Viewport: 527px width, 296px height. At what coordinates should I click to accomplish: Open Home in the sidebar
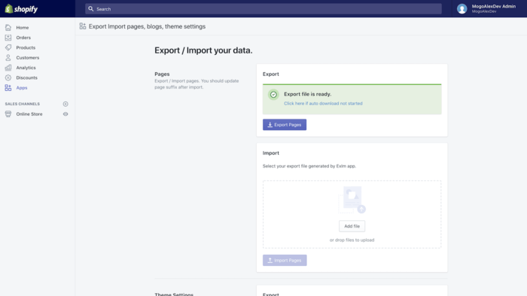22,28
